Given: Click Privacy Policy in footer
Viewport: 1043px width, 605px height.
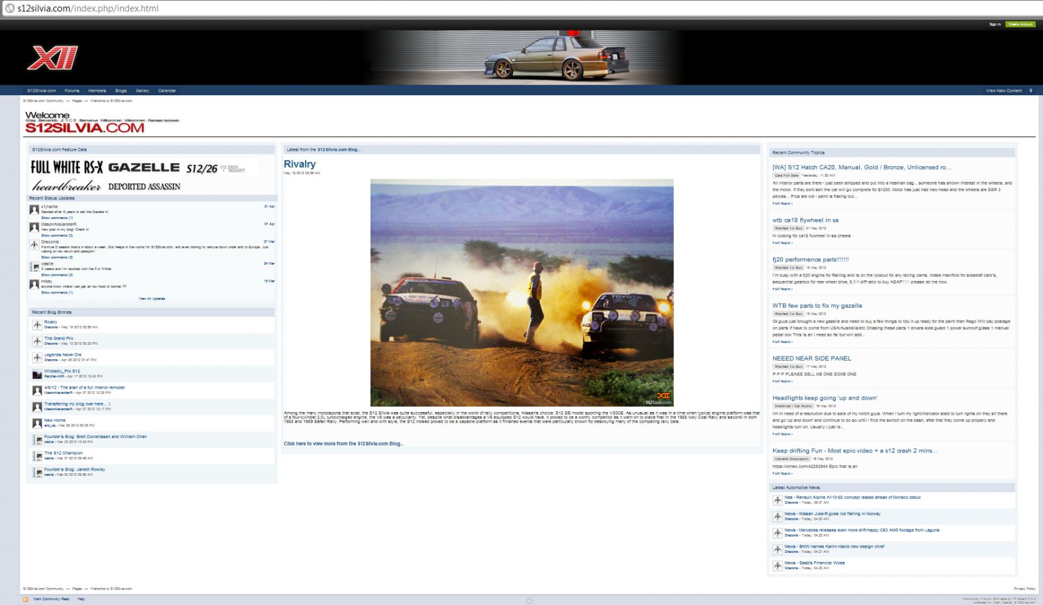Looking at the screenshot, I should point(1025,589).
